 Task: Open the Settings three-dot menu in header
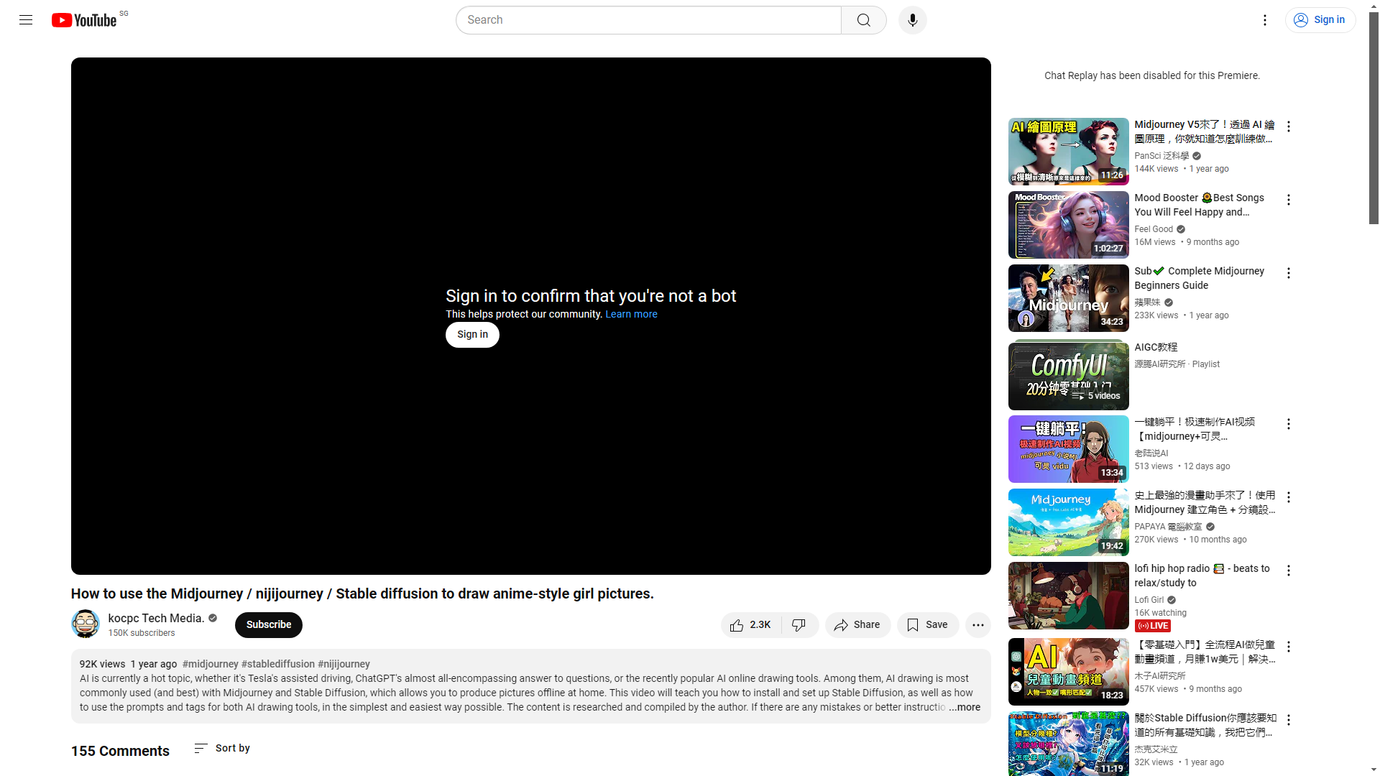(x=1264, y=20)
